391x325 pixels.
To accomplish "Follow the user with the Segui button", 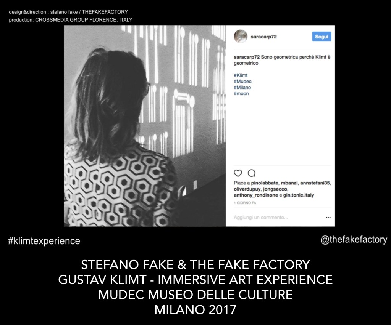I will [322, 37].
